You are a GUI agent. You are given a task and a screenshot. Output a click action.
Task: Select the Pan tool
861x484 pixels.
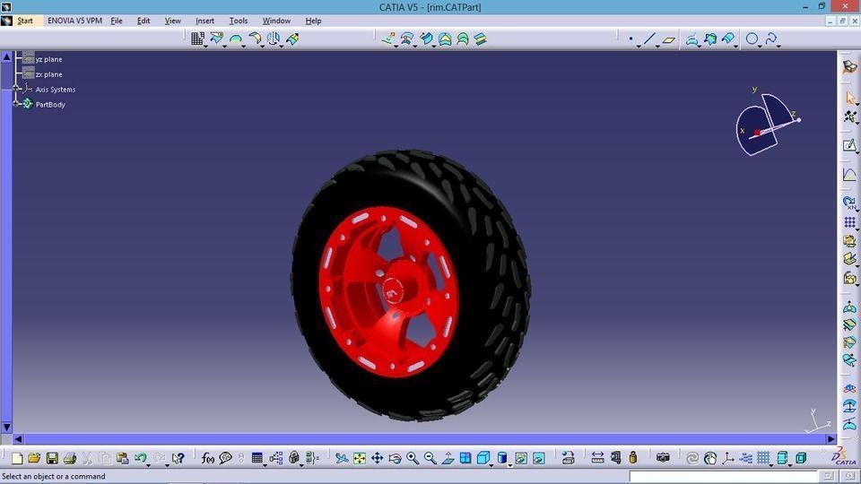coord(378,458)
